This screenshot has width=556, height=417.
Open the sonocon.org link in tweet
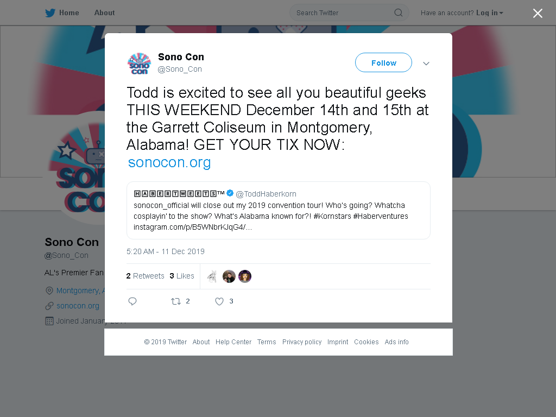pos(169,162)
